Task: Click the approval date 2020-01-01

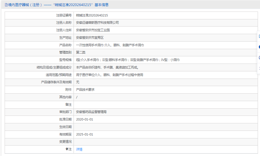Action: 84,119
